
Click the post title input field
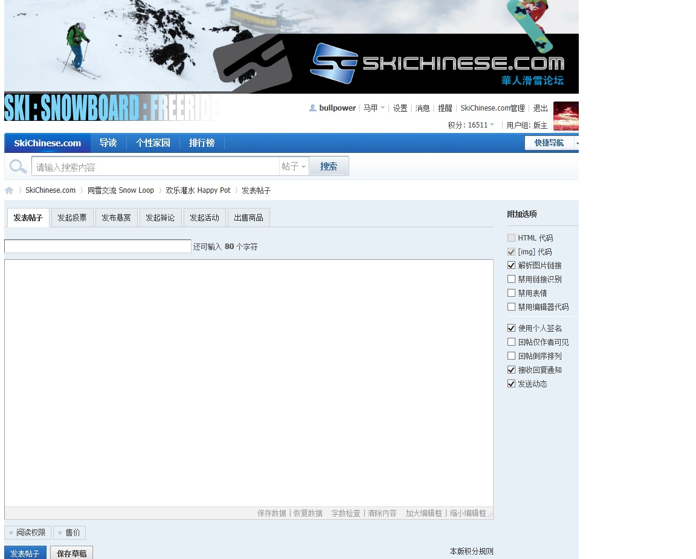(x=98, y=247)
